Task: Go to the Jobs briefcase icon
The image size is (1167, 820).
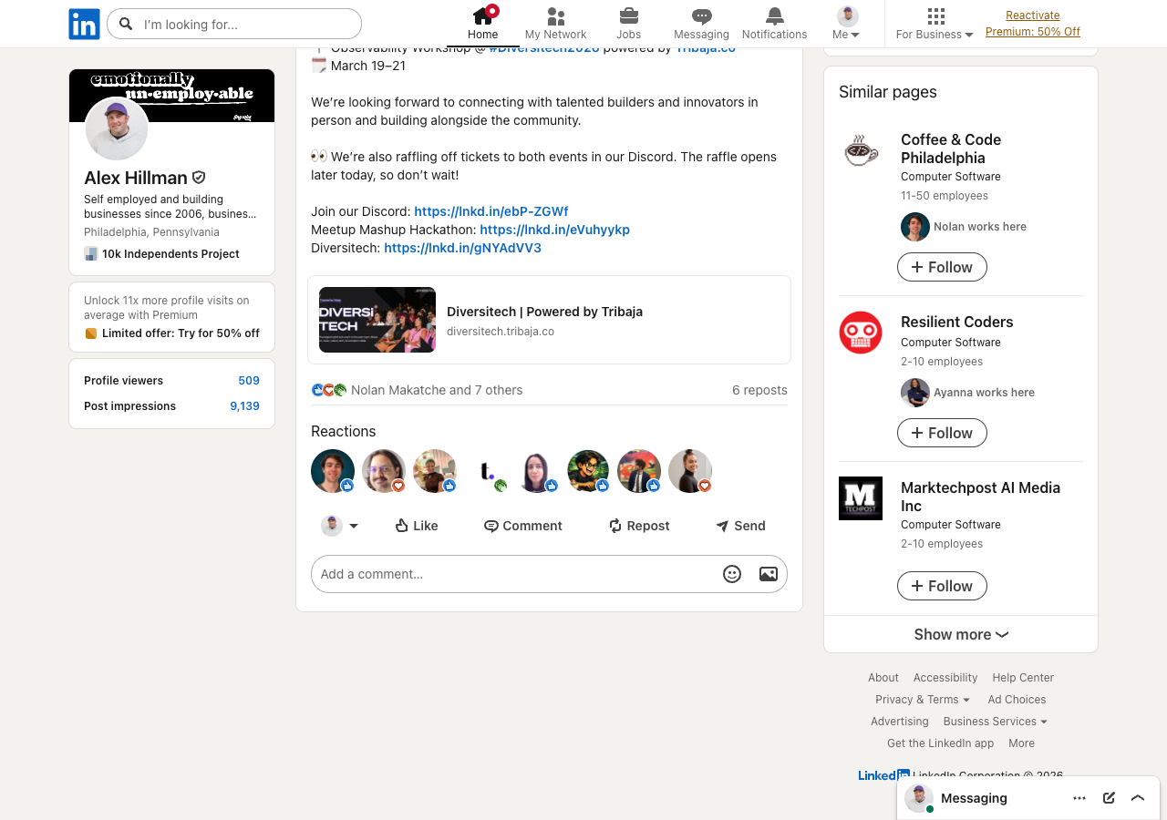Action: tap(628, 24)
